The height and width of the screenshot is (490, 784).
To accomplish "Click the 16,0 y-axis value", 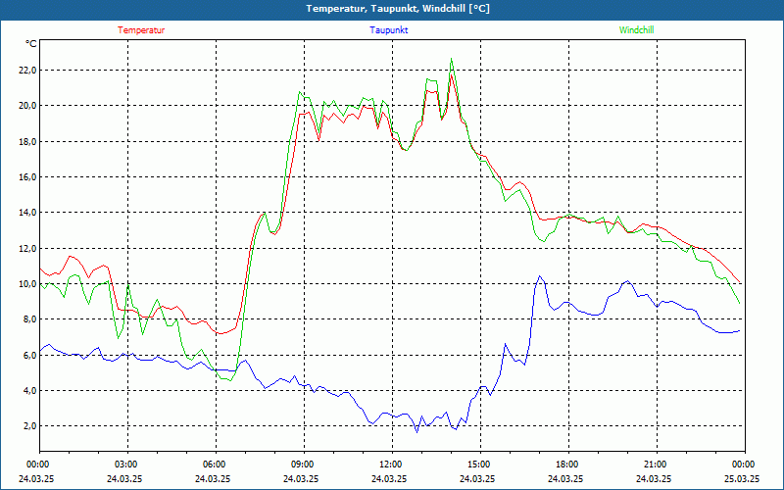I will tap(27, 177).
